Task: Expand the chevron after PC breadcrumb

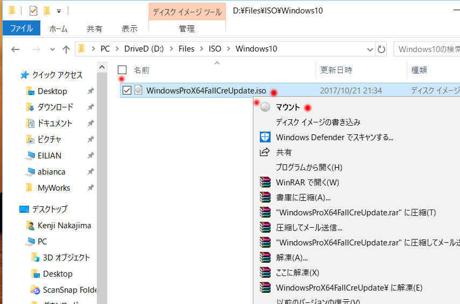Action: (117, 49)
